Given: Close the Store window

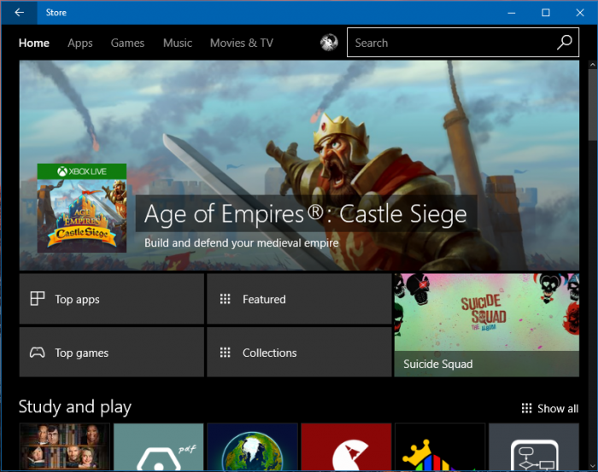Looking at the screenshot, I should 580,13.
